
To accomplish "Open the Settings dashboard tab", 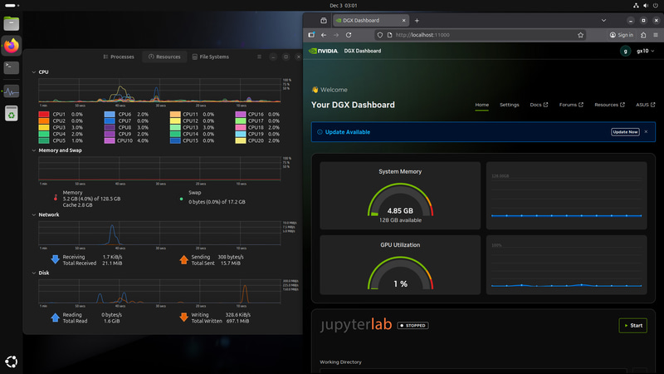I will point(509,105).
